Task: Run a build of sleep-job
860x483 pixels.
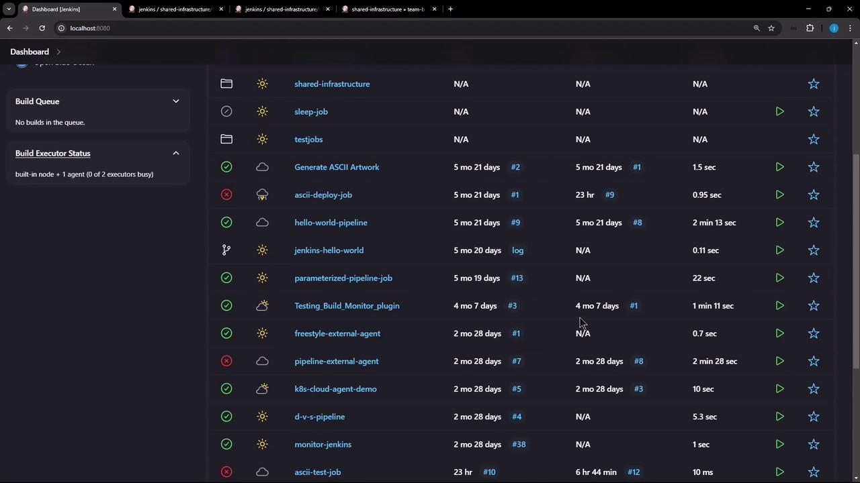Action: tap(779, 111)
